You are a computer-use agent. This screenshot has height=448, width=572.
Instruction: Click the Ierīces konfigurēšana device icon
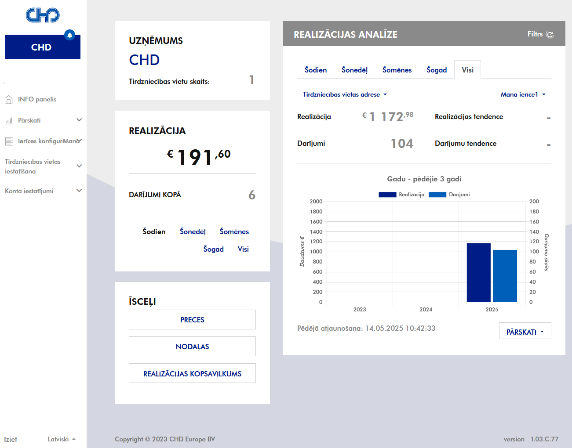coord(9,141)
